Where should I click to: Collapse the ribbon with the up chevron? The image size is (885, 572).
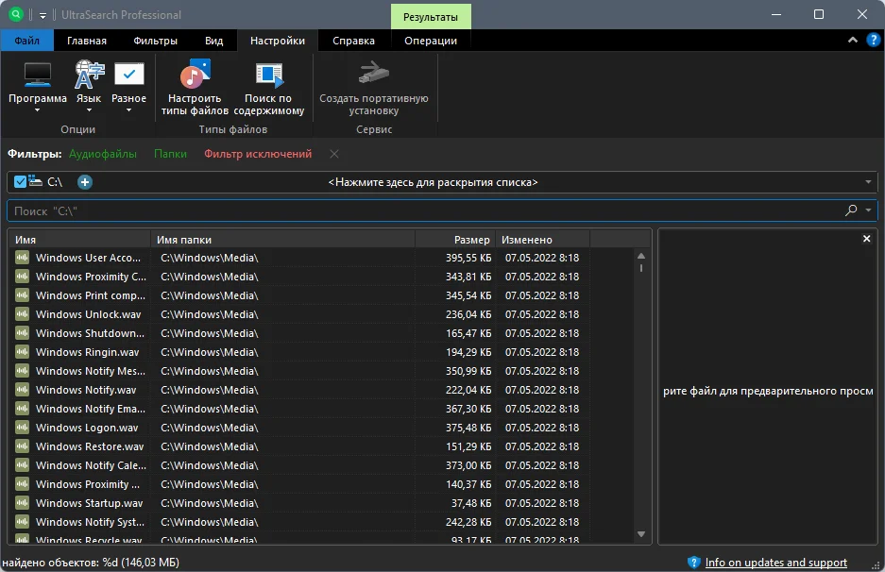[853, 40]
